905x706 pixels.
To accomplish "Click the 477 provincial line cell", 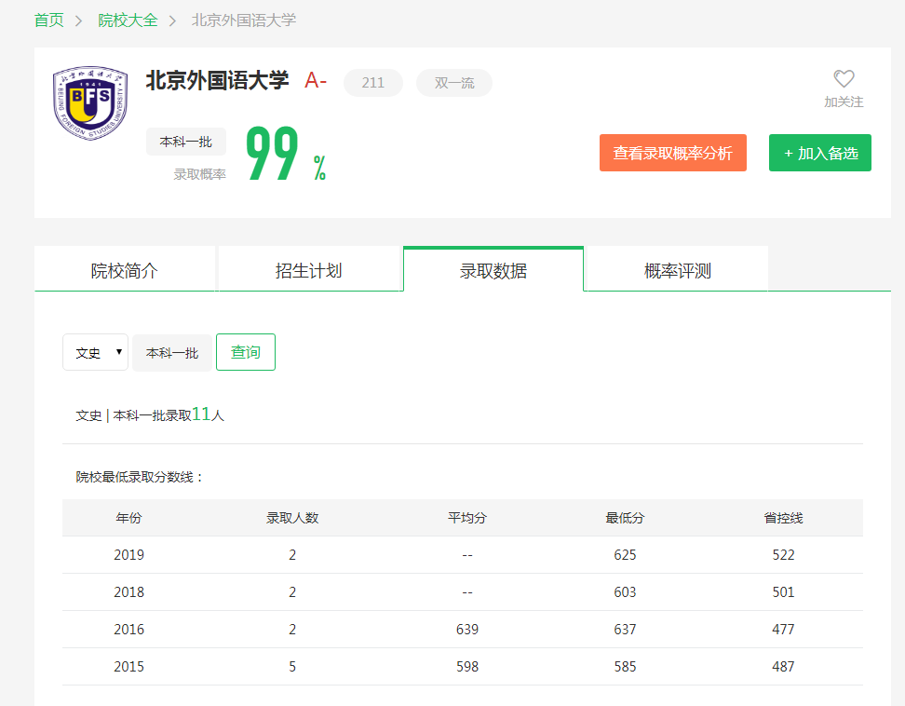I will (783, 630).
